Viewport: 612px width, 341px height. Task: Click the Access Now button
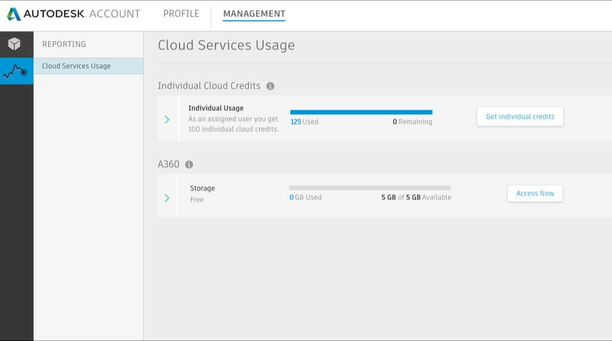tap(535, 194)
